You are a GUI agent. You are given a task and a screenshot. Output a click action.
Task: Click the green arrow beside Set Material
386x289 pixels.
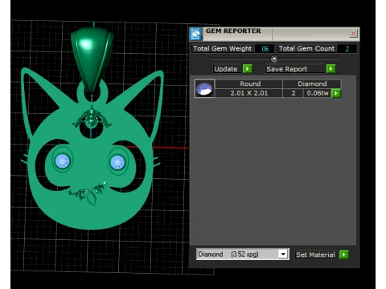[343, 254]
